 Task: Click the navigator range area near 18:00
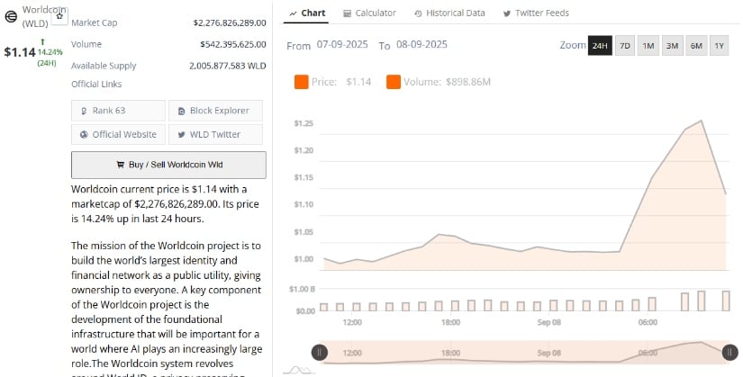(450, 353)
